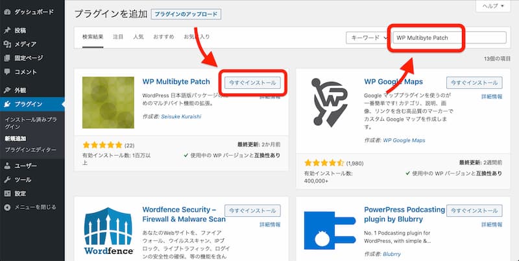Click WP Multibyte Patch five-star rating
This screenshot has height=261, width=519.
tap(103, 145)
